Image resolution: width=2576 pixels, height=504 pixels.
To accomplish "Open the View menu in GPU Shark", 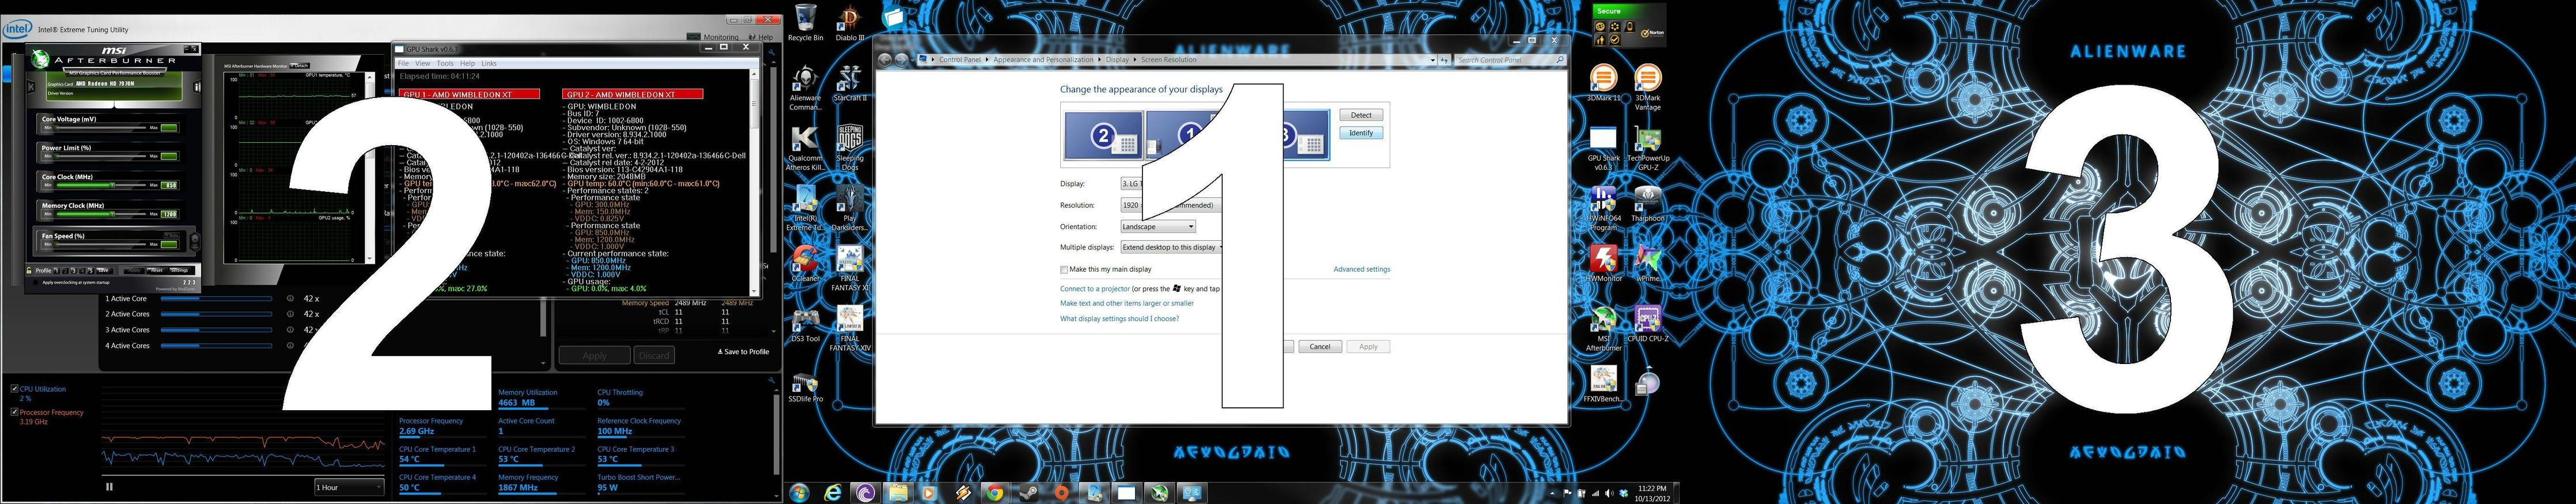I will point(423,63).
